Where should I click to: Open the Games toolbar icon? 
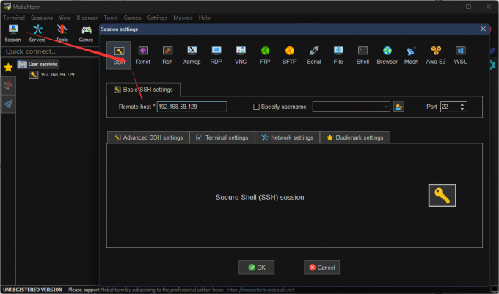point(86,33)
